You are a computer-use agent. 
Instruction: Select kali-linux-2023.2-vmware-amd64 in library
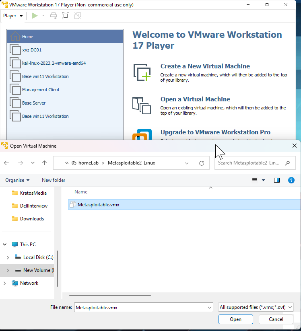tap(65, 63)
